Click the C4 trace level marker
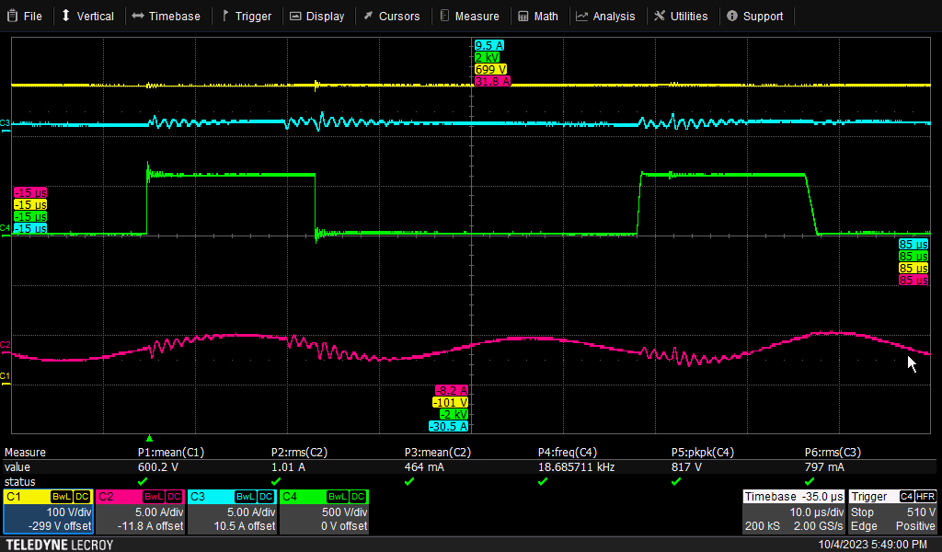The image size is (942, 552). coord(5,229)
